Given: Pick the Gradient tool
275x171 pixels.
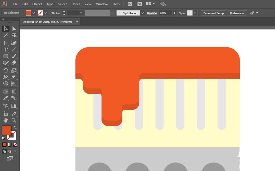Looking at the screenshot, I should tap(14, 92).
